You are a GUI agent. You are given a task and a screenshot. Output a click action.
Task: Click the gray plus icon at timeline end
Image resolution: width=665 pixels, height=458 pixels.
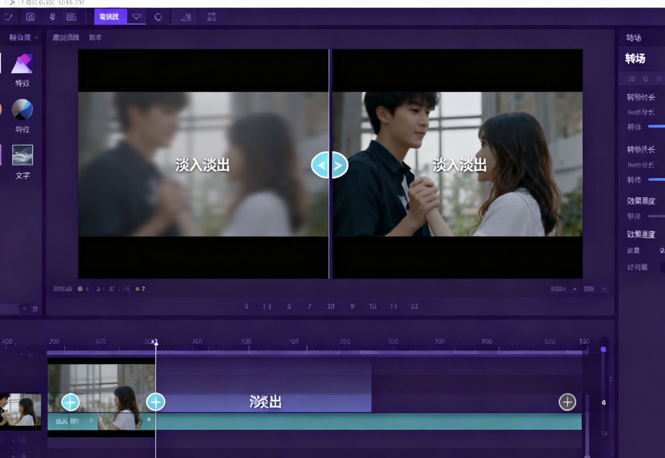[567, 402]
